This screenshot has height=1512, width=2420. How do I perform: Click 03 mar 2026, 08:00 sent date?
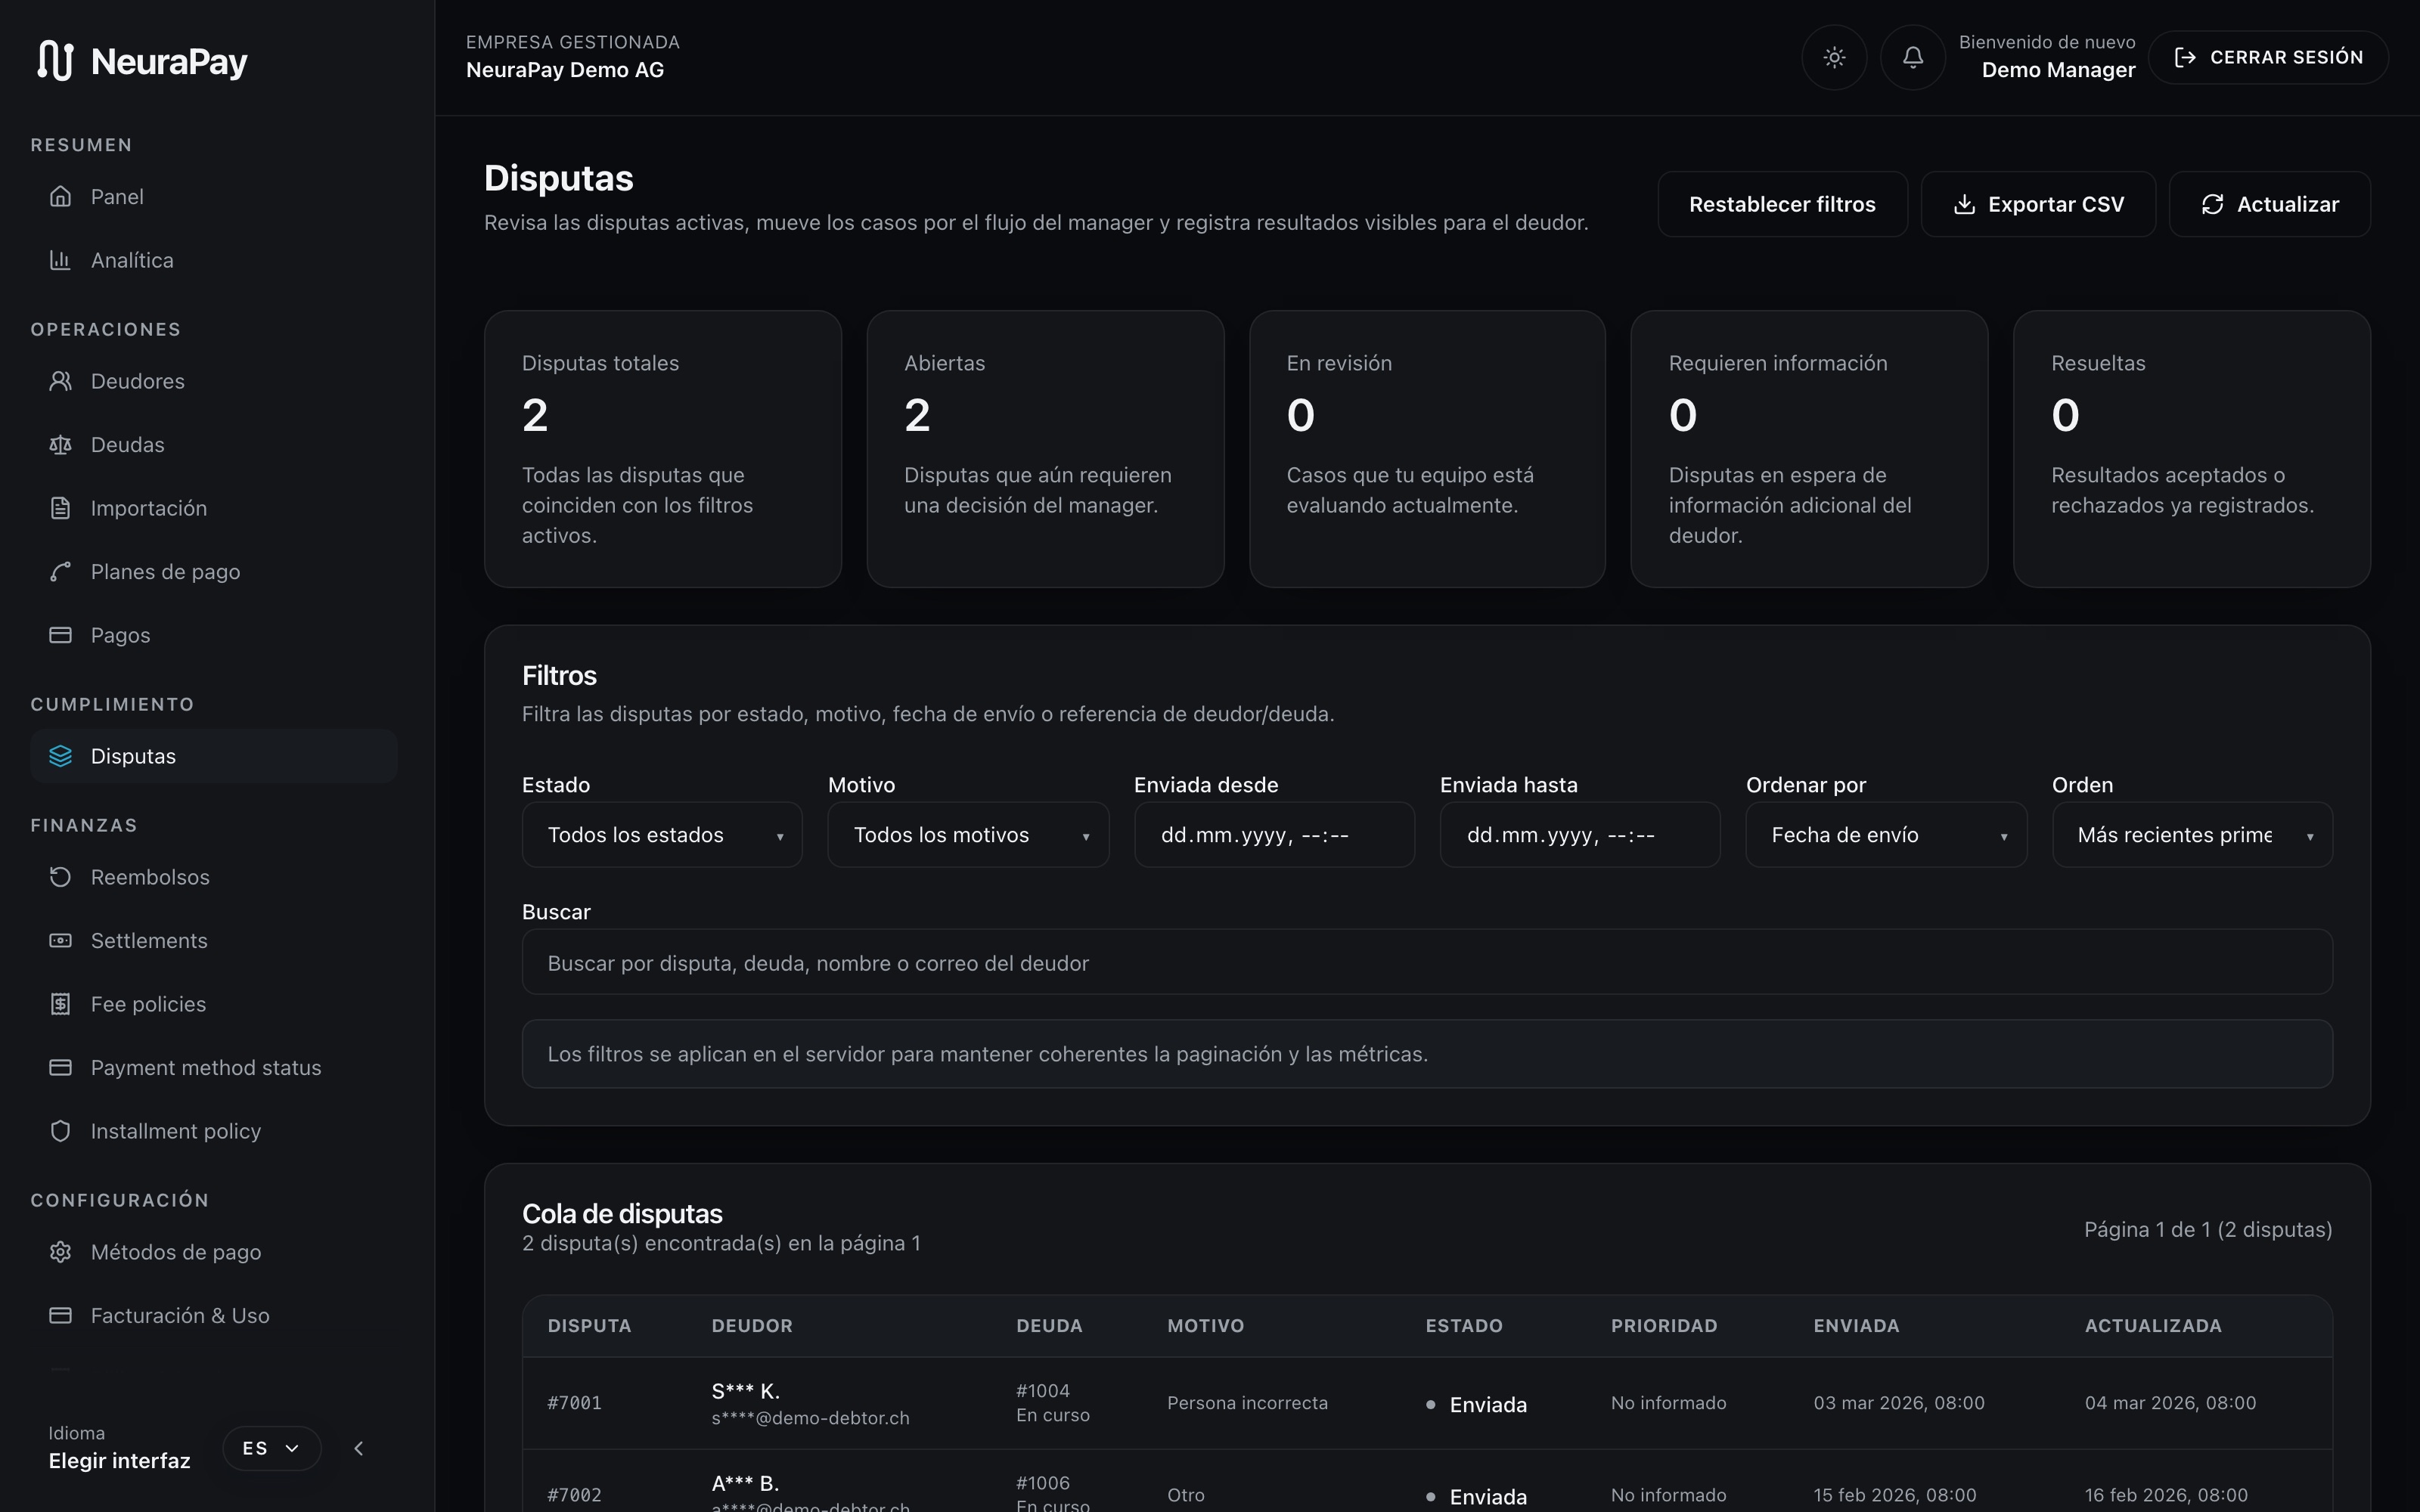pyautogui.click(x=1898, y=1403)
